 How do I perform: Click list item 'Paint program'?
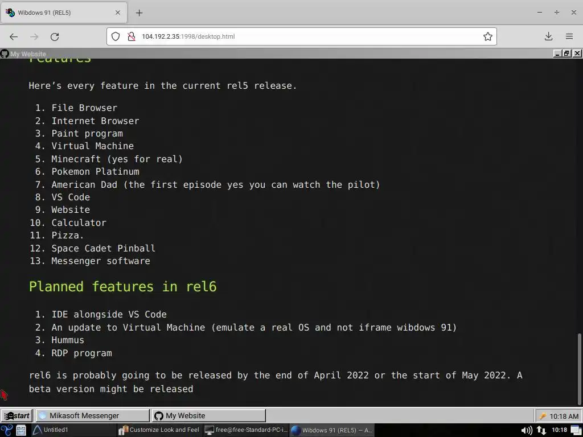click(x=87, y=133)
